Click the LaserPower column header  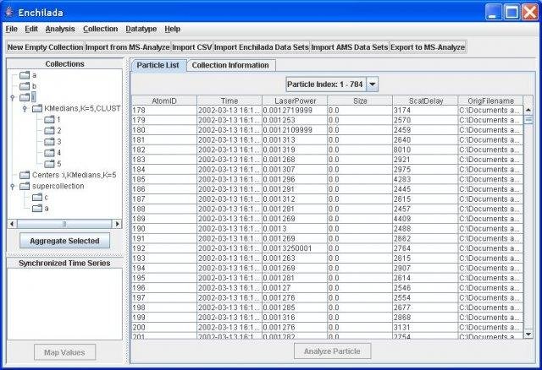tap(295, 101)
